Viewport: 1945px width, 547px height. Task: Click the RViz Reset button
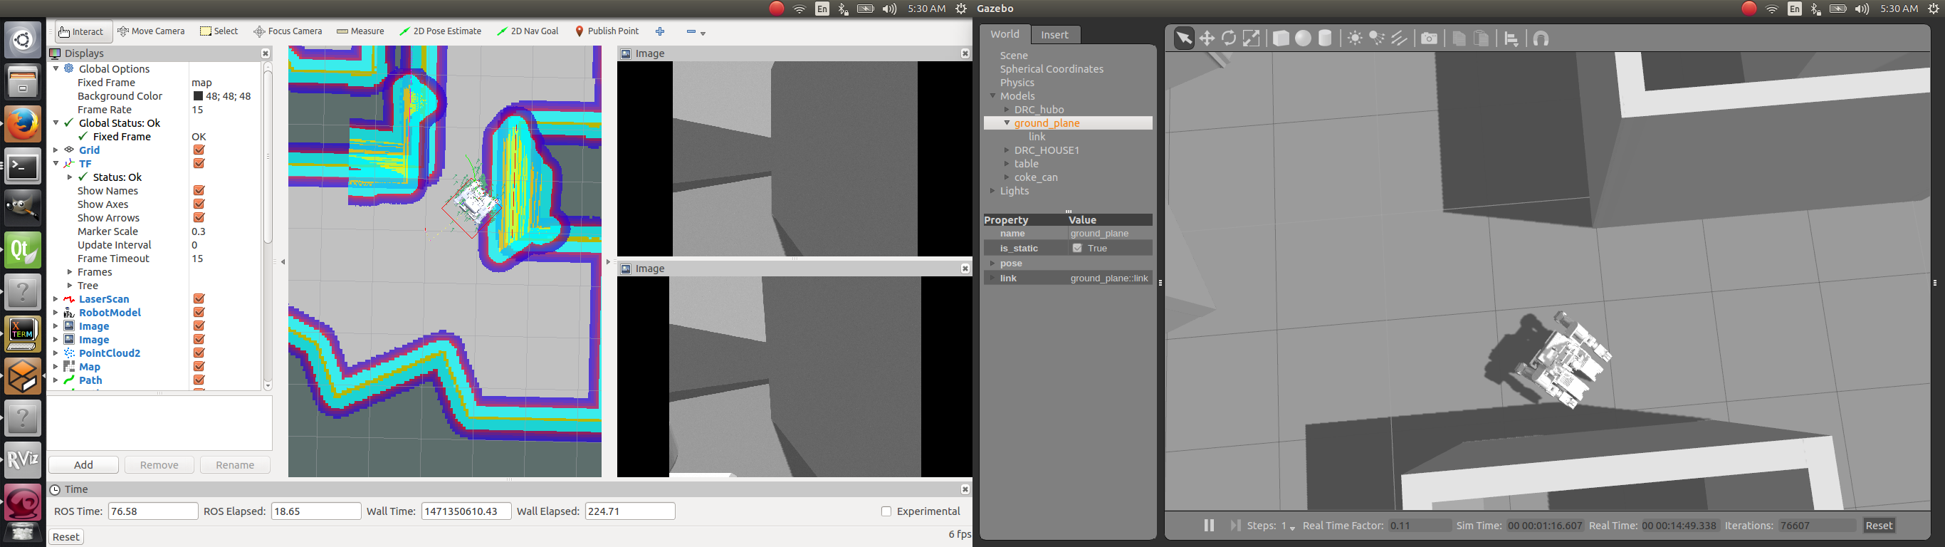pos(65,537)
